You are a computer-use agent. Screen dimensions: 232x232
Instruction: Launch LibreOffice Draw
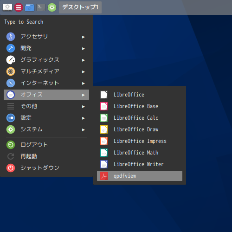click(140, 129)
